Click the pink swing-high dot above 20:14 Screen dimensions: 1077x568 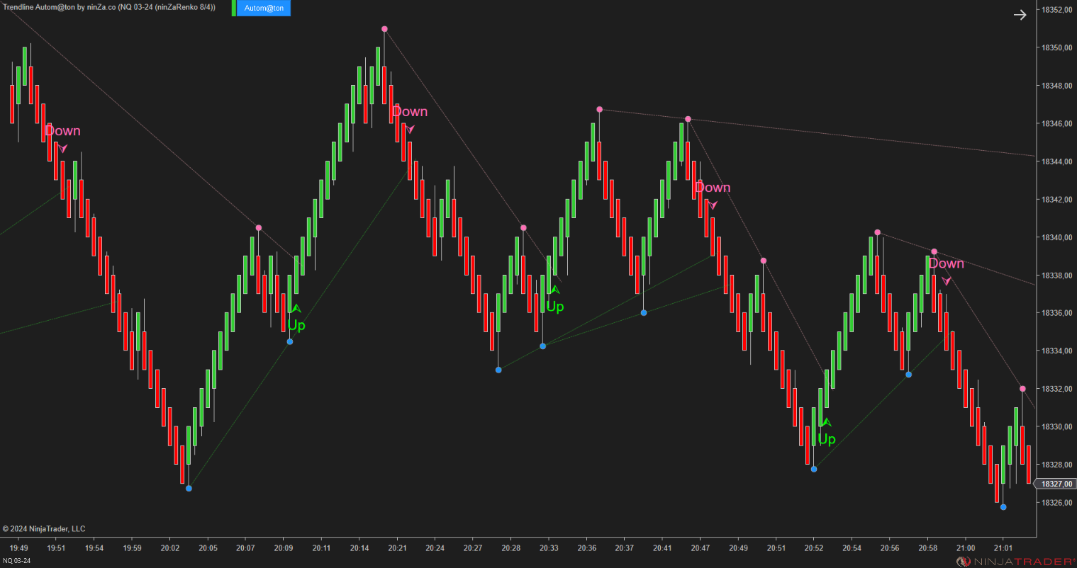pyautogui.click(x=384, y=29)
